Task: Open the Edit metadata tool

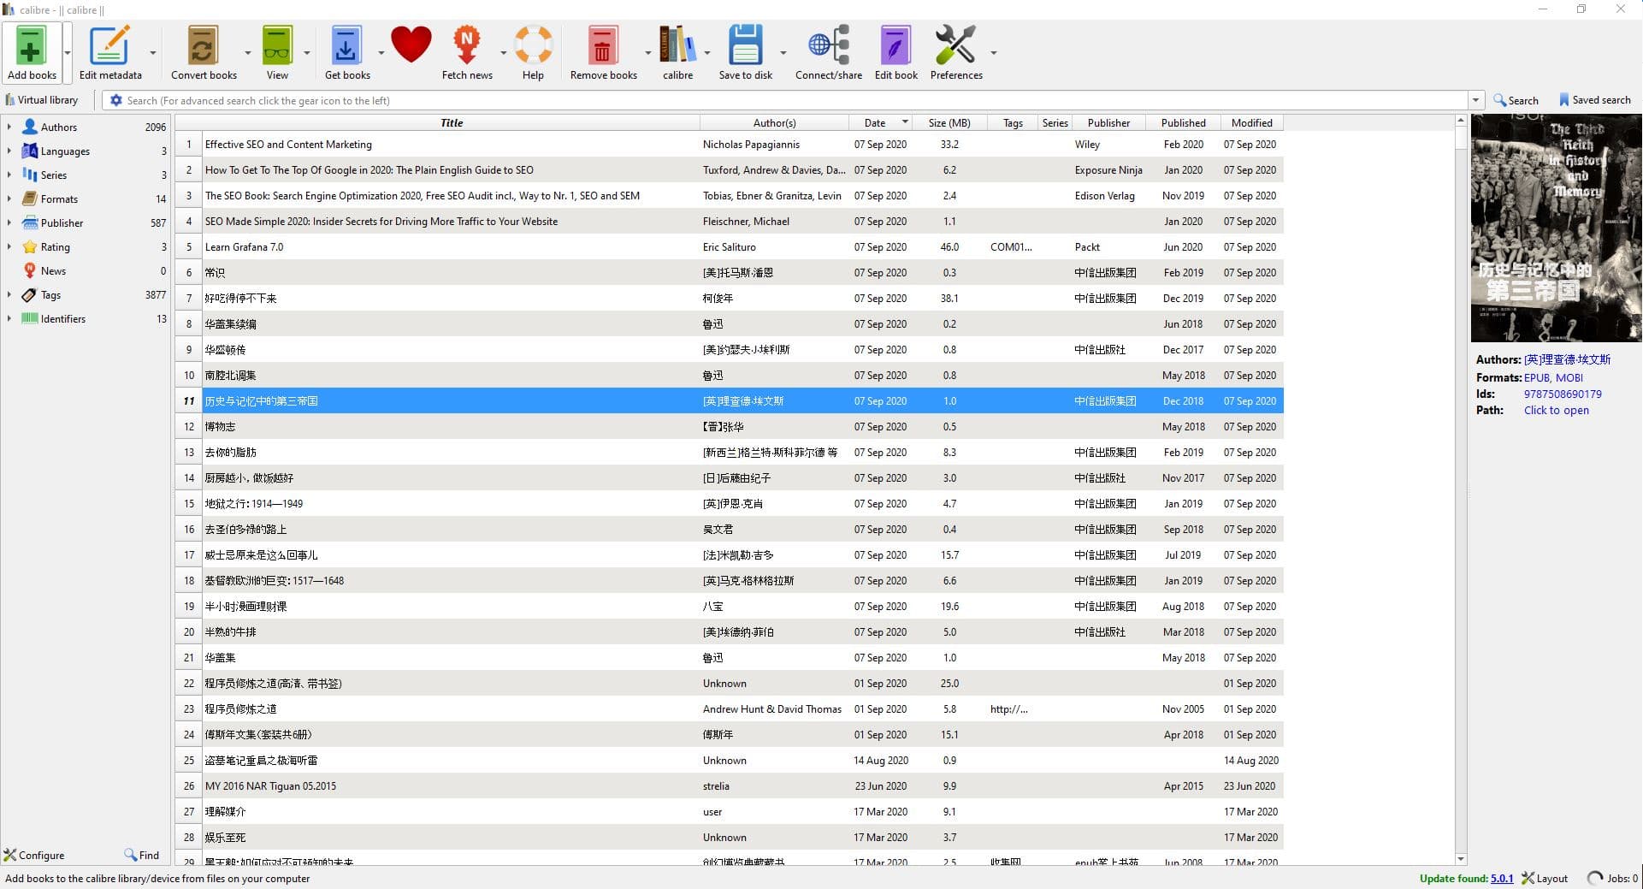Action: click(110, 47)
